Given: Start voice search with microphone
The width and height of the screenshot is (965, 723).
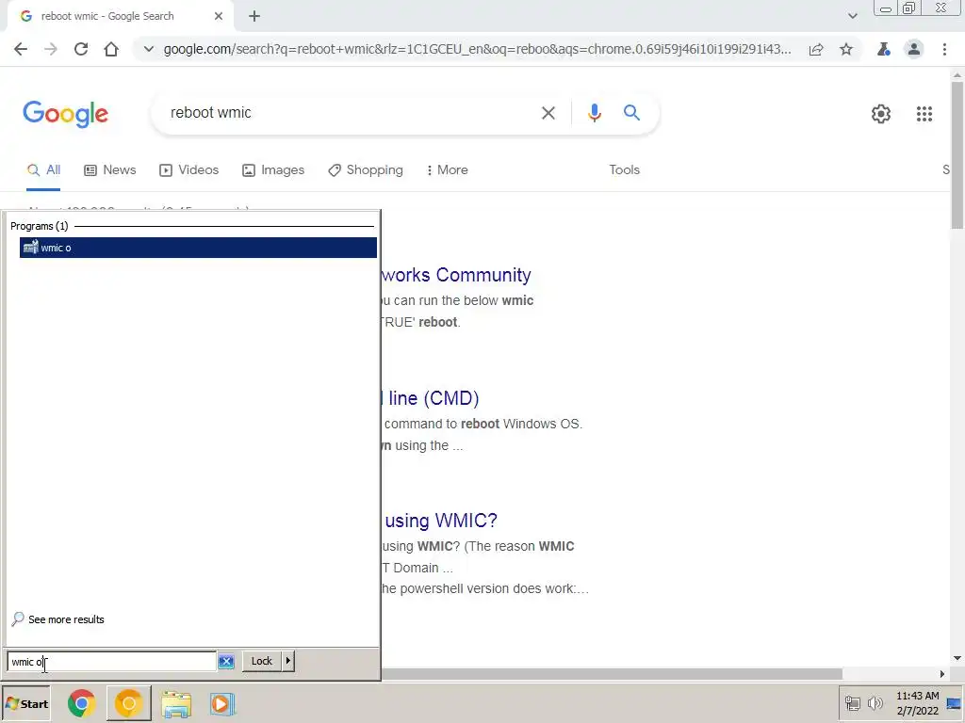Looking at the screenshot, I should click(594, 113).
